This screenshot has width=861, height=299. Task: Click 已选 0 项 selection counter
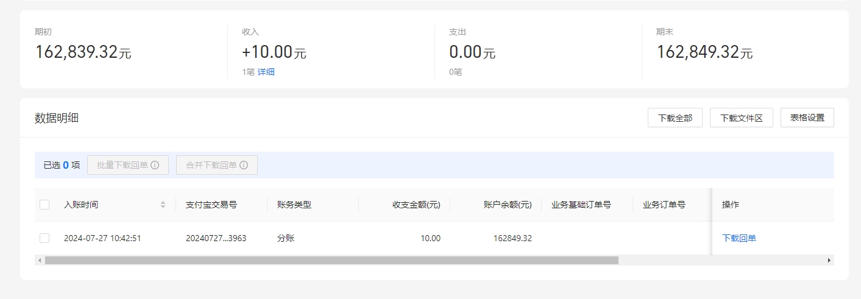(62, 165)
